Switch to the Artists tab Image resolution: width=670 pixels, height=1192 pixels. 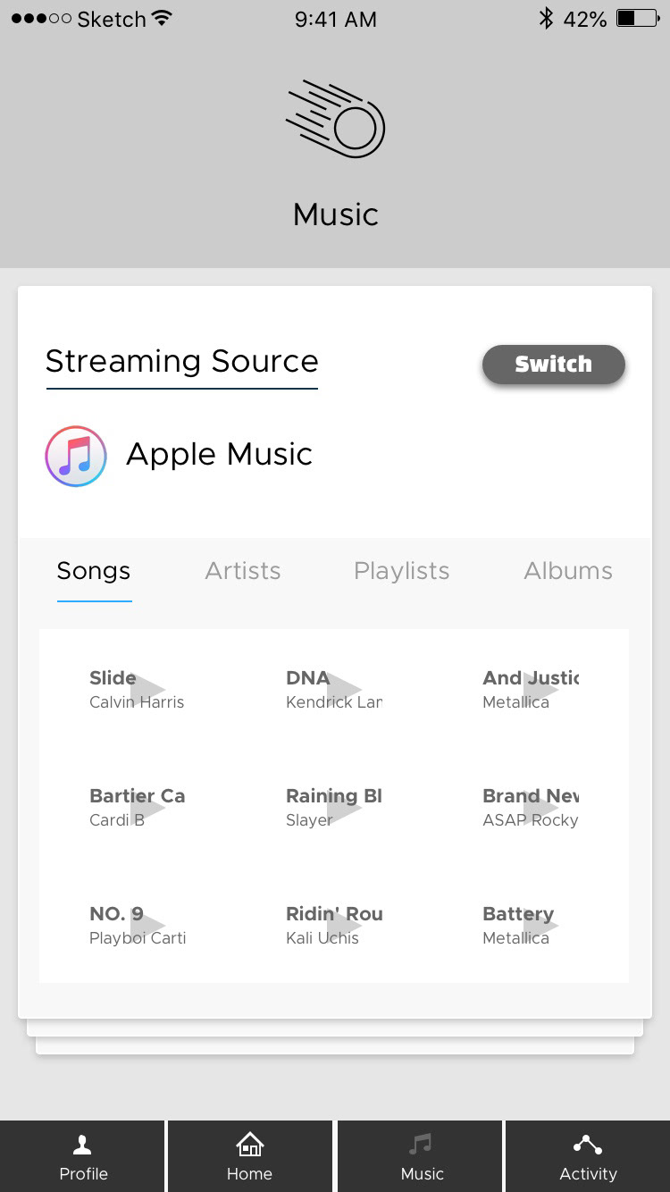pos(243,571)
